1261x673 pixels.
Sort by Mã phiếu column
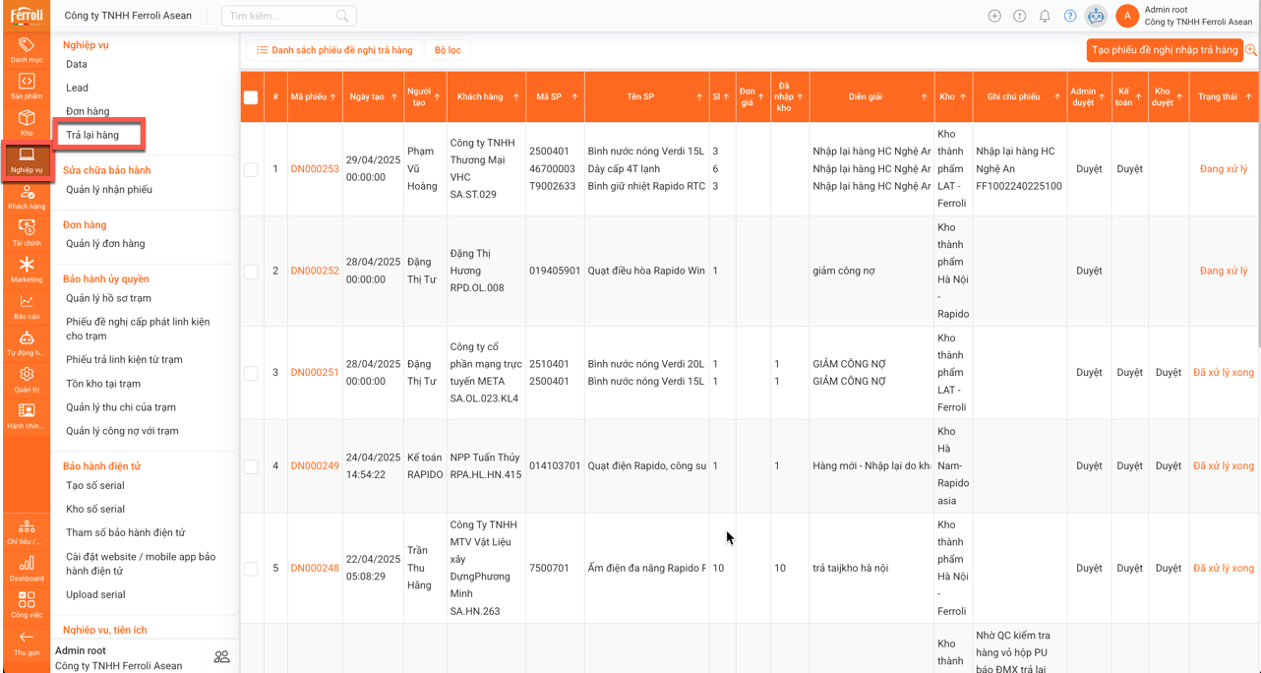point(314,96)
